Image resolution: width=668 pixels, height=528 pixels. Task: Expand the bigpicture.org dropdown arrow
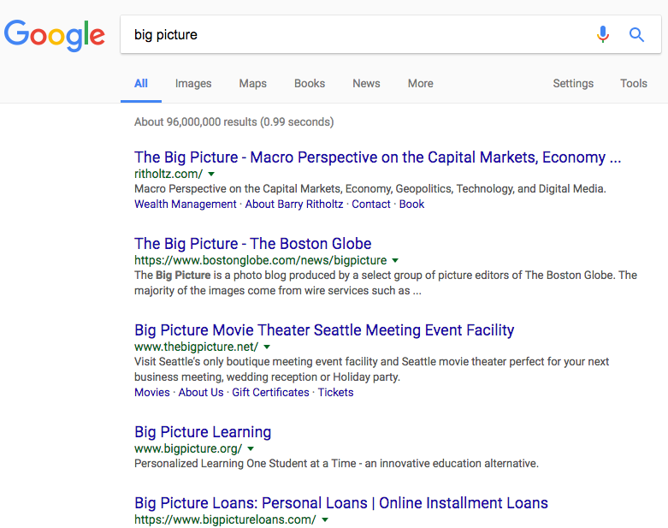(x=251, y=448)
